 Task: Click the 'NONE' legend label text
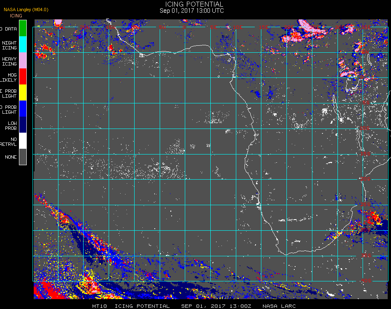tap(11, 157)
